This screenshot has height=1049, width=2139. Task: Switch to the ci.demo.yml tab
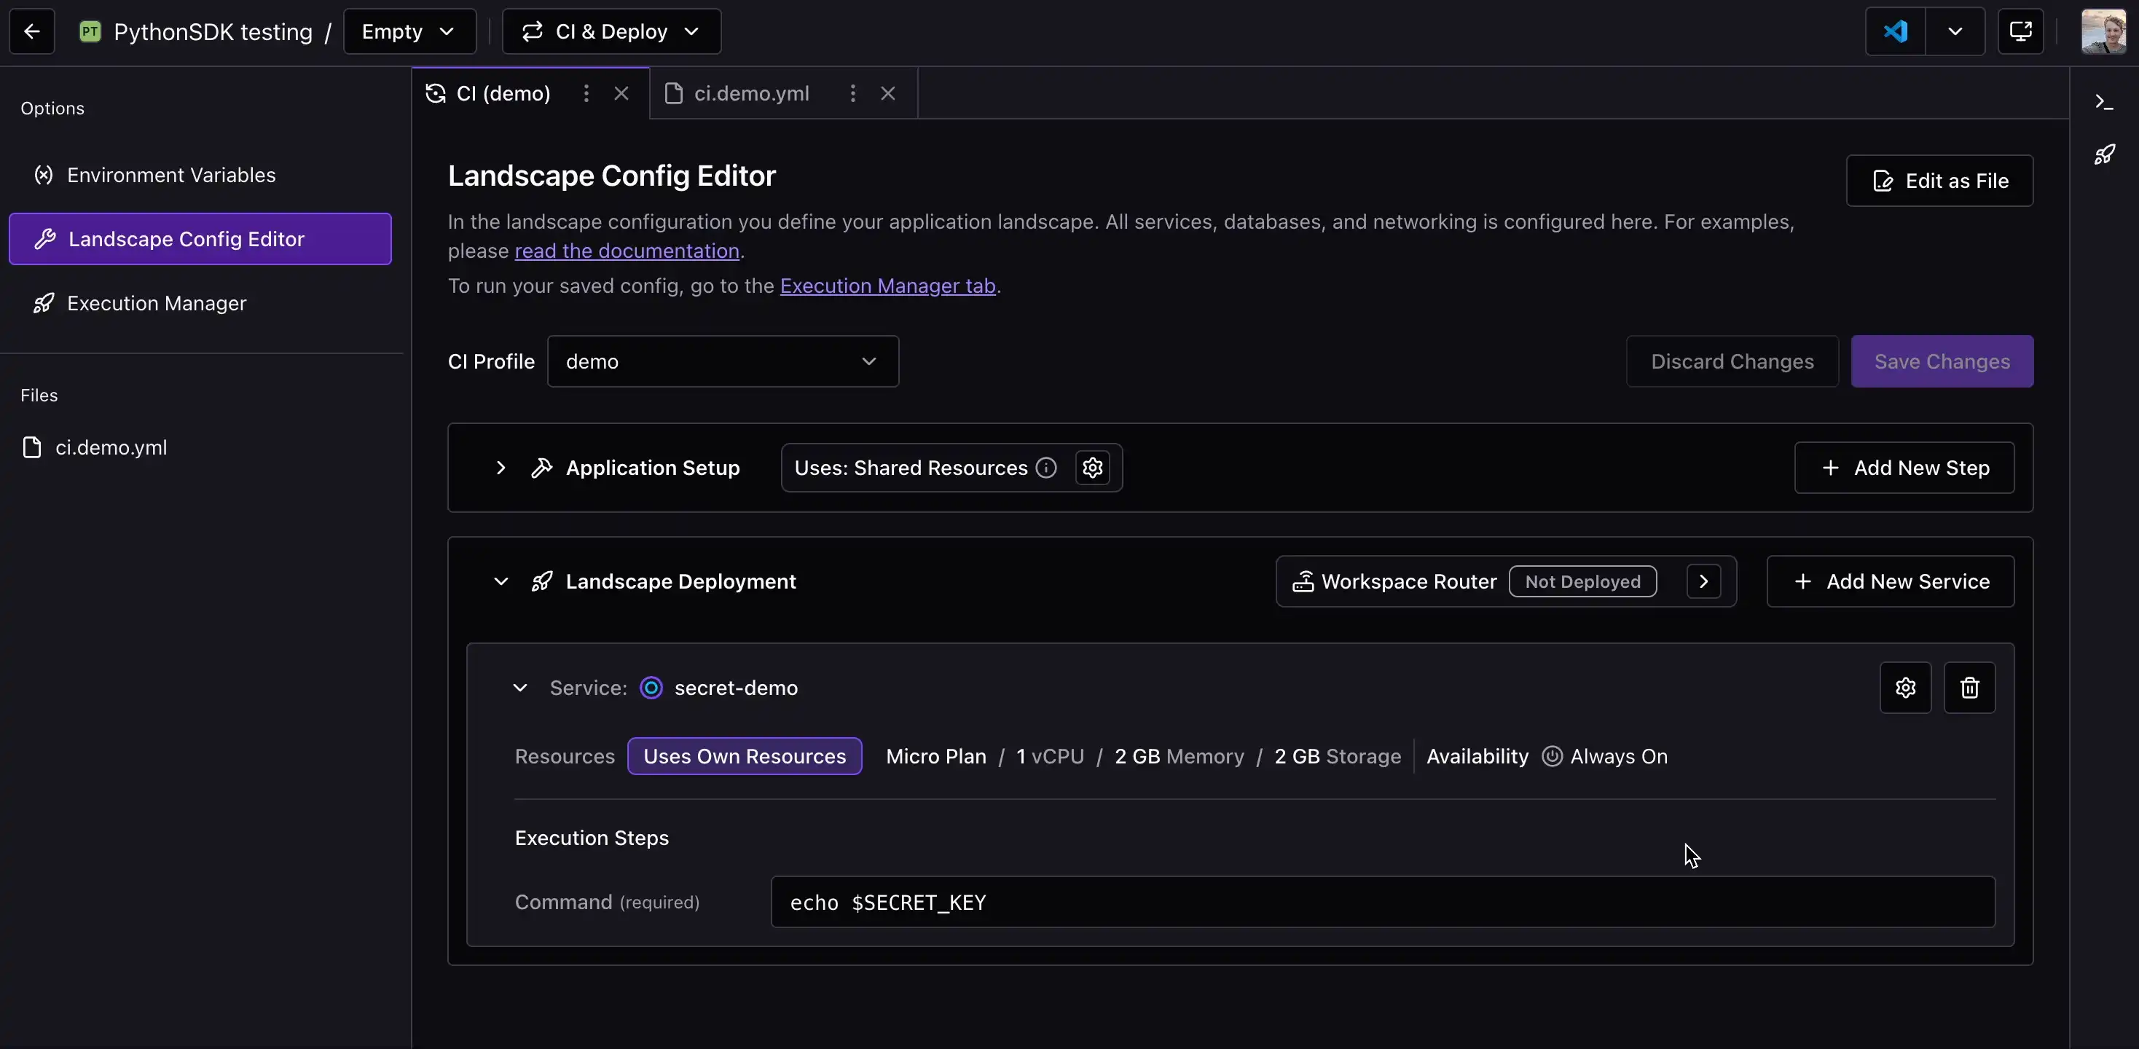[x=750, y=93]
